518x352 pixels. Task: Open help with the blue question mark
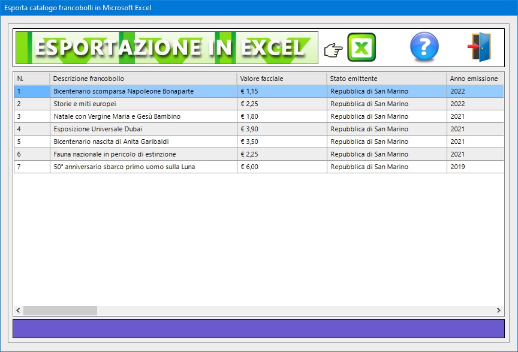pyautogui.click(x=424, y=47)
